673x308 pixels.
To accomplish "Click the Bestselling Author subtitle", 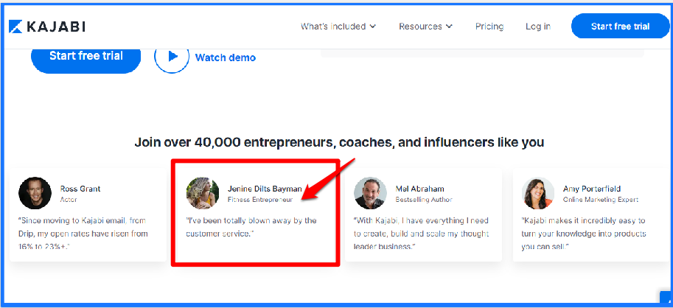I will (424, 200).
